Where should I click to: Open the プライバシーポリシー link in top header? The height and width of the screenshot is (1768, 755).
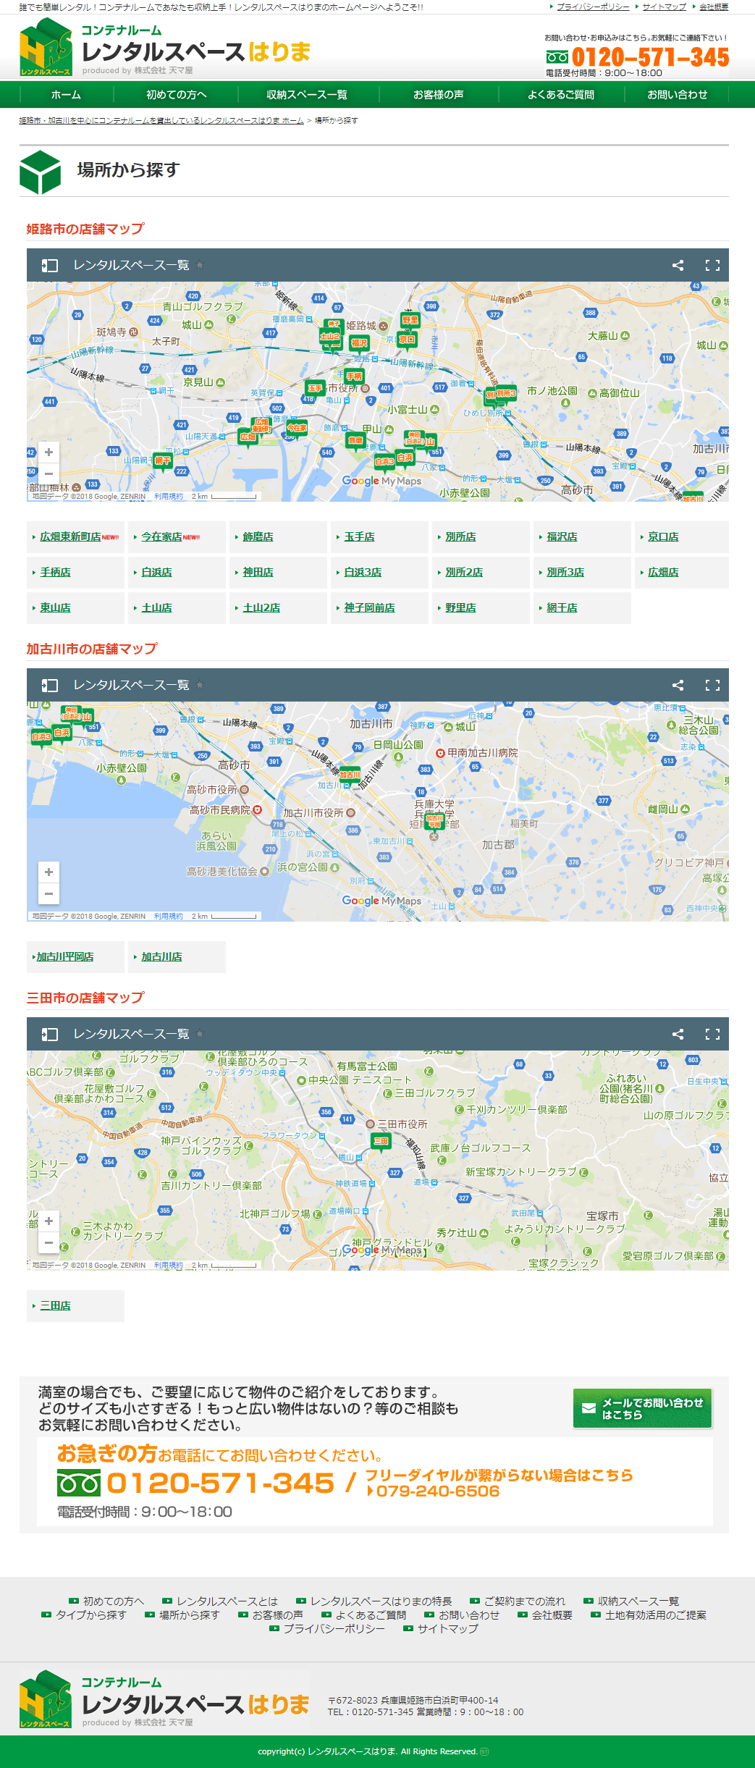pyautogui.click(x=593, y=7)
